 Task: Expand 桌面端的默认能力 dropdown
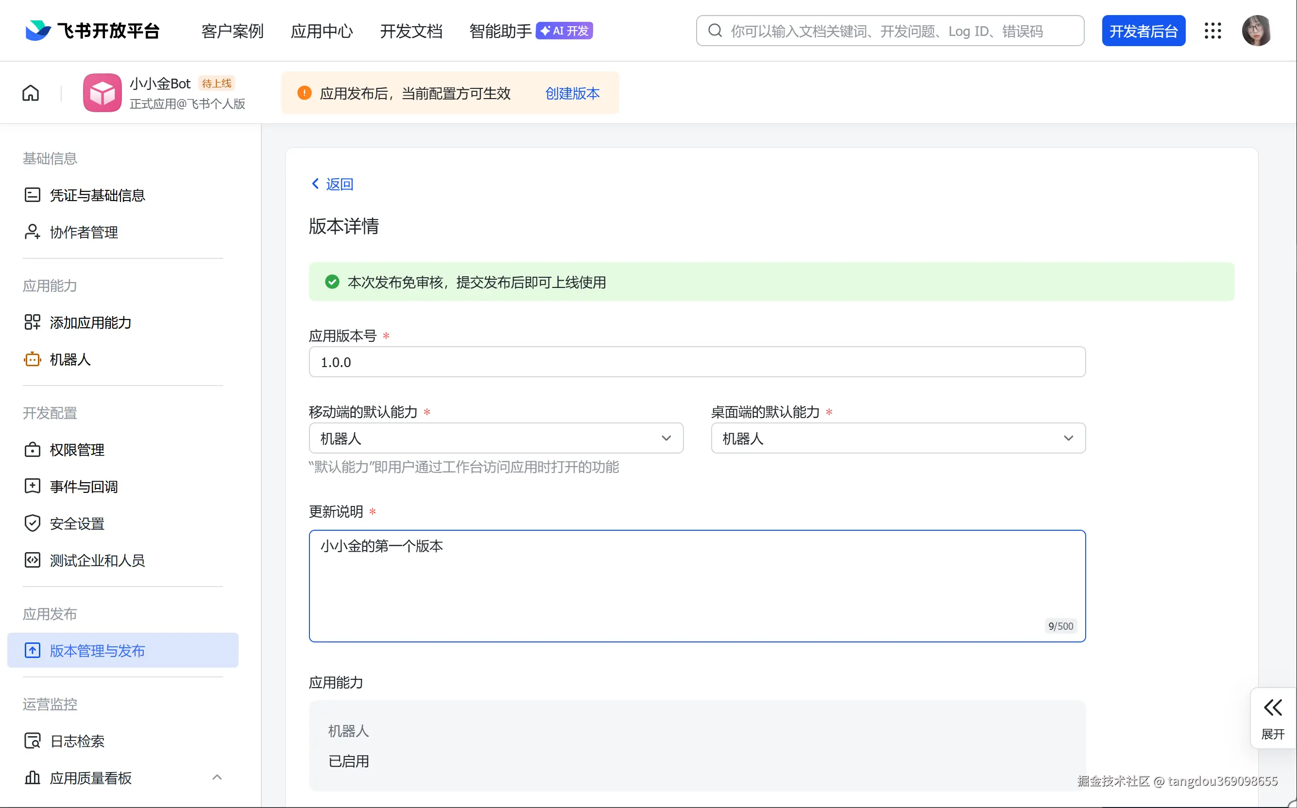coord(898,438)
